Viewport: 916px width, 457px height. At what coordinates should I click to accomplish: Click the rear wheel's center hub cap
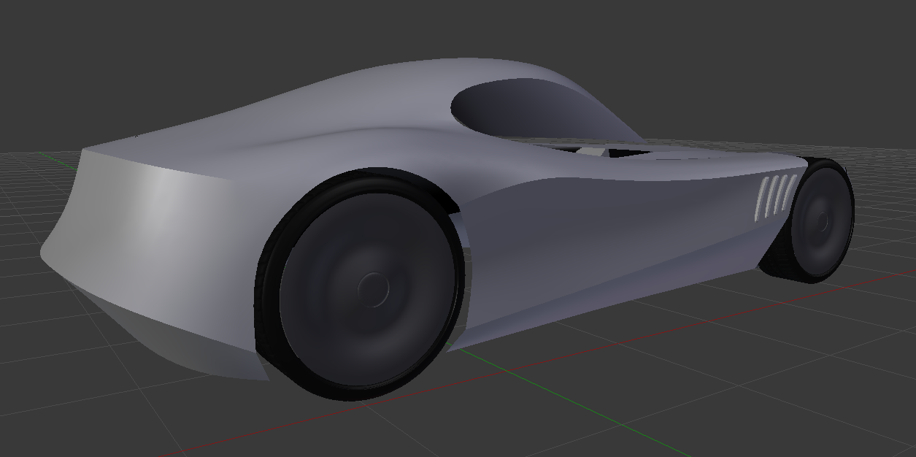point(373,288)
